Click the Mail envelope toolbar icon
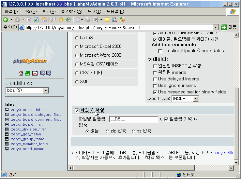241x179 pixels. pos(78,20)
